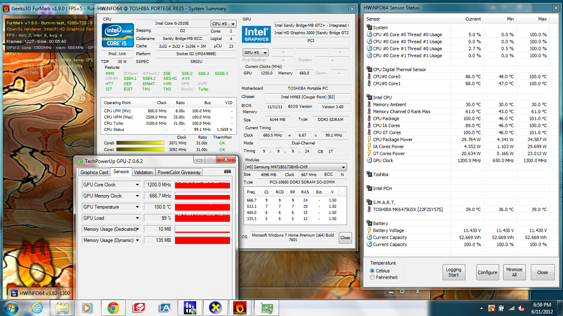The width and height of the screenshot is (563, 316).
Task: Open Memory Usage (Dedicated) dropdown
Action: (x=137, y=229)
